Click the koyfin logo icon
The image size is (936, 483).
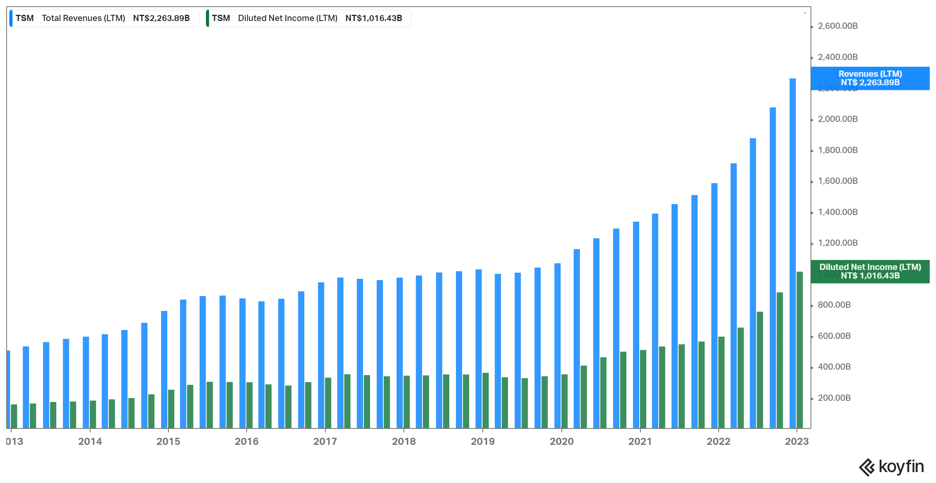[x=867, y=467]
